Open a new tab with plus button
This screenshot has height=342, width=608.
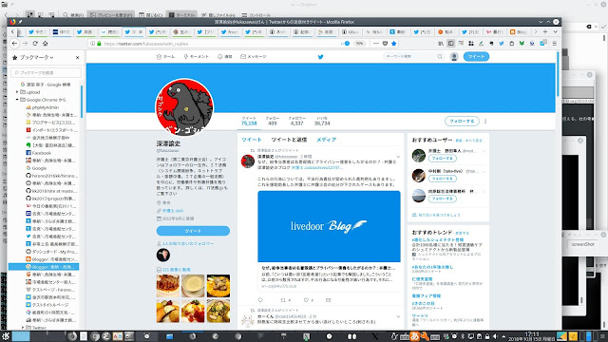(x=545, y=31)
